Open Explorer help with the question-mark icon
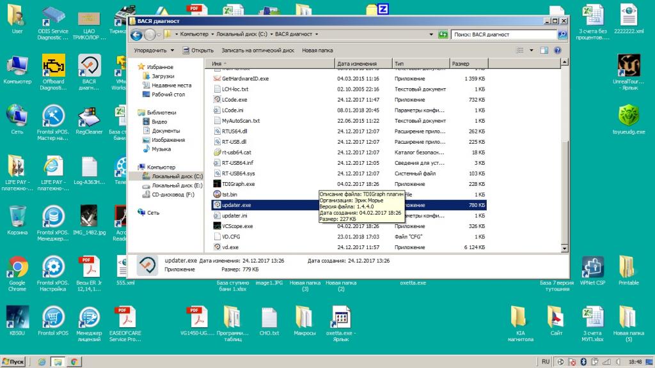Screen dimensions: 655x368 557,50
